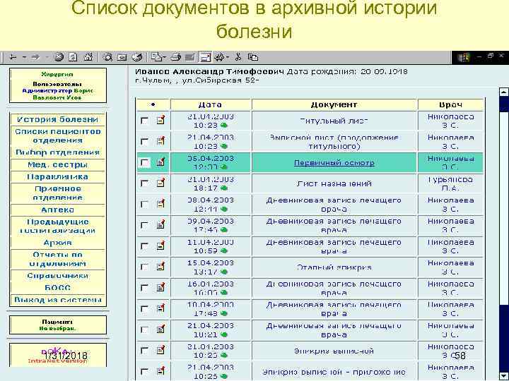The image size is (509, 381).
Task: Click the Print toolbar icon
Action: (x=175, y=57)
